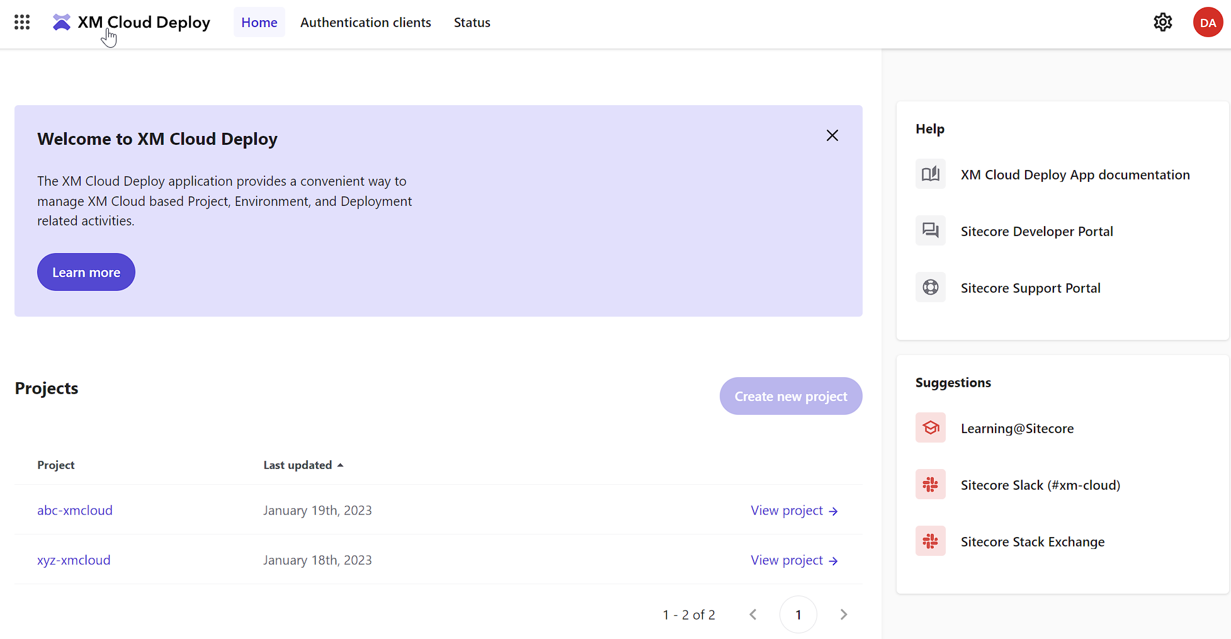The height and width of the screenshot is (639, 1231).
Task: Click the Developer Portal chat icon
Action: click(x=930, y=231)
